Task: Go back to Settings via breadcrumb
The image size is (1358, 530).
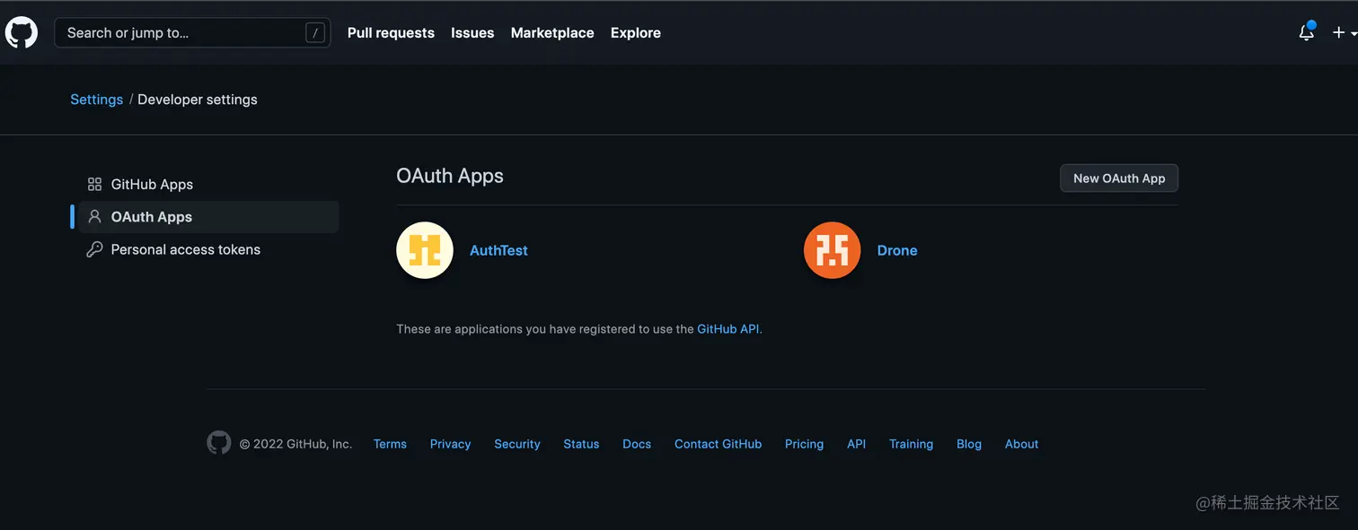Action: (96, 100)
